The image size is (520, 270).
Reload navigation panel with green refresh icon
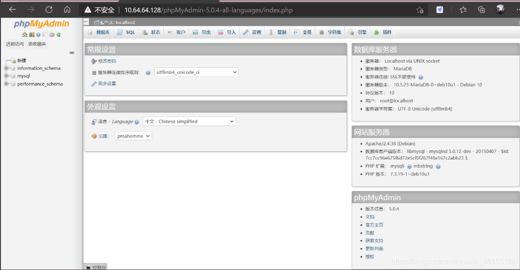[x=59, y=34]
